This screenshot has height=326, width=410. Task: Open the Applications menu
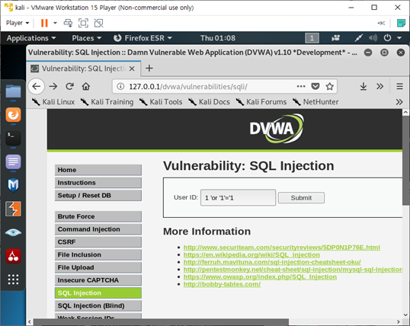31,38
